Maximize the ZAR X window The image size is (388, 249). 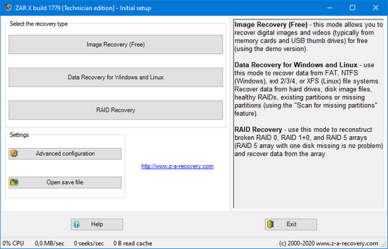click(x=352, y=8)
